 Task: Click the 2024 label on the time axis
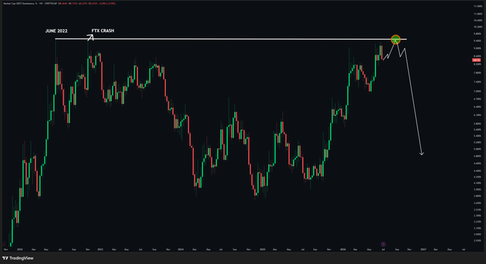181,249
